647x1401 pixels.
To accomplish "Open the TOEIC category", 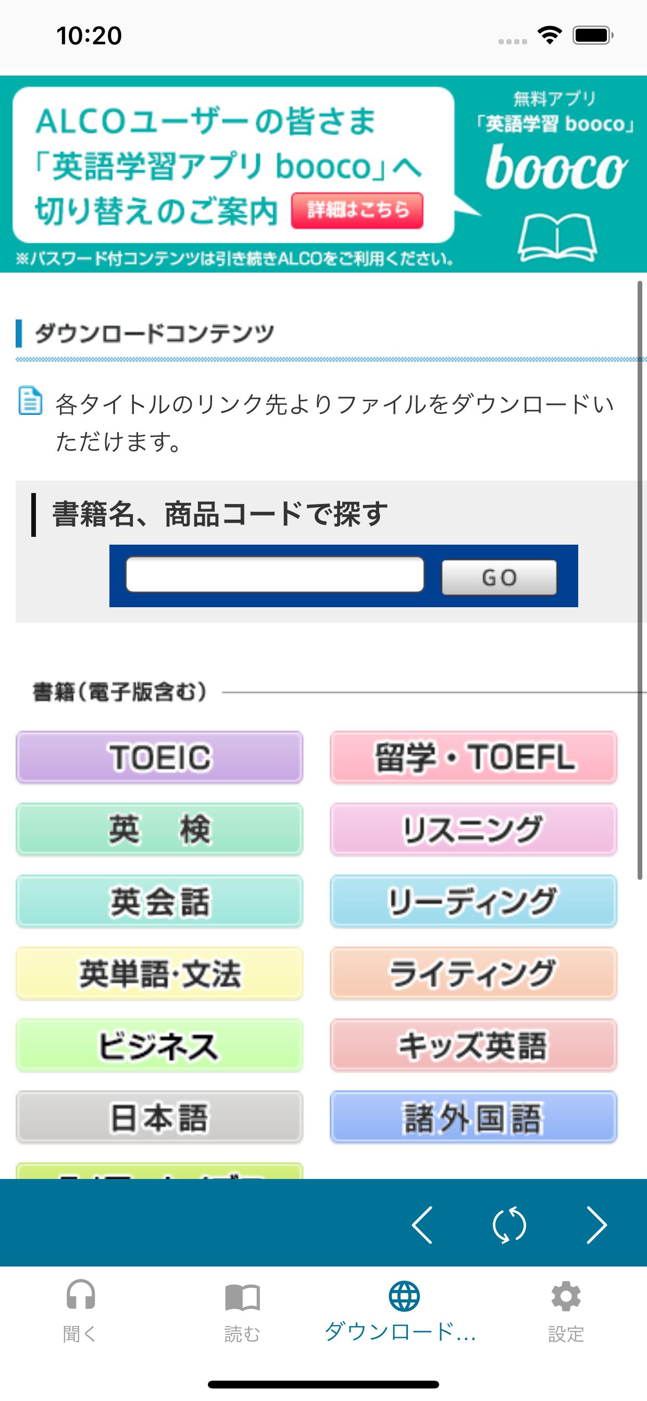I will pyautogui.click(x=159, y=757).
